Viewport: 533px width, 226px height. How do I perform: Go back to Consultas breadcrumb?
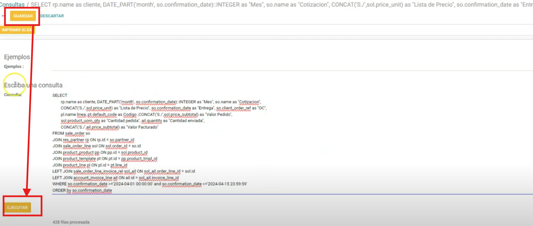pyautogui.click(x=12, y=4)
